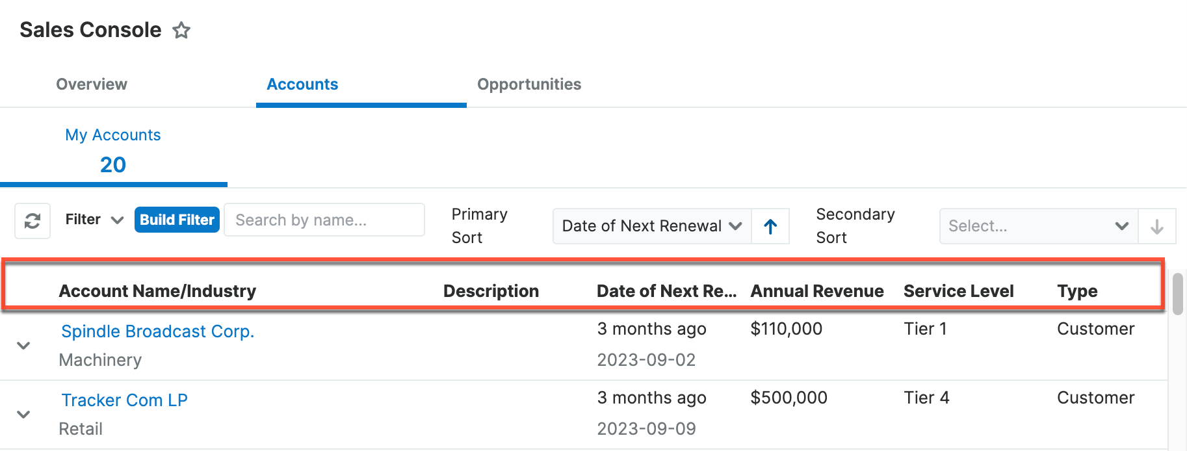Select the My Accounts 20 tab
1187x451 pixels.
(x=113, y=151)
